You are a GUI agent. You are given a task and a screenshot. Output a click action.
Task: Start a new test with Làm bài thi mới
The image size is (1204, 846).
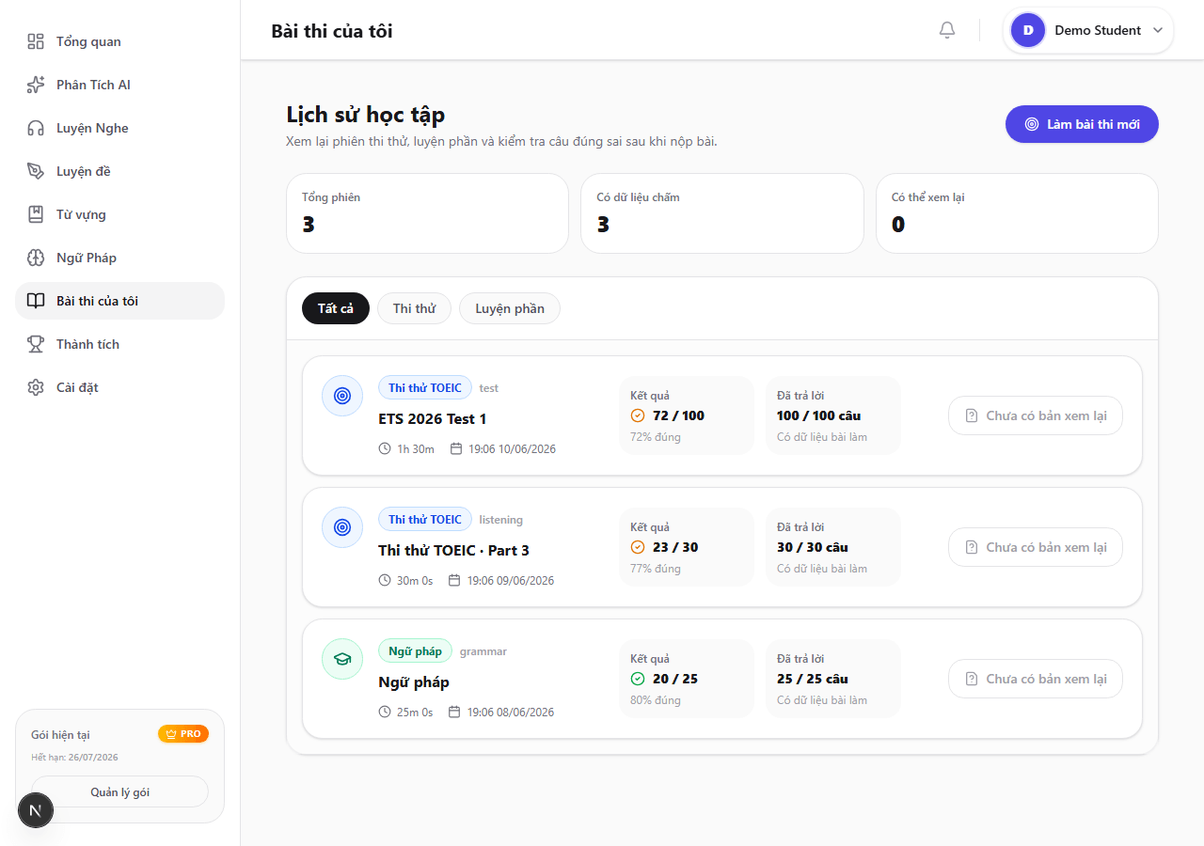1082,124
